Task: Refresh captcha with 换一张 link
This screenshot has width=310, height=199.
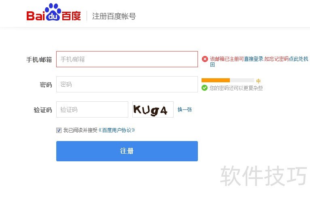Action: click(x=185, y=109)
